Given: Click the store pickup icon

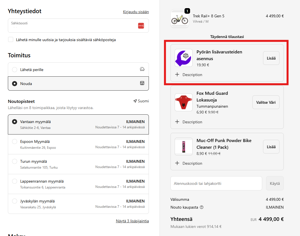Looking at the screenshot, I should pyautogui.click(x=142, y=83).
